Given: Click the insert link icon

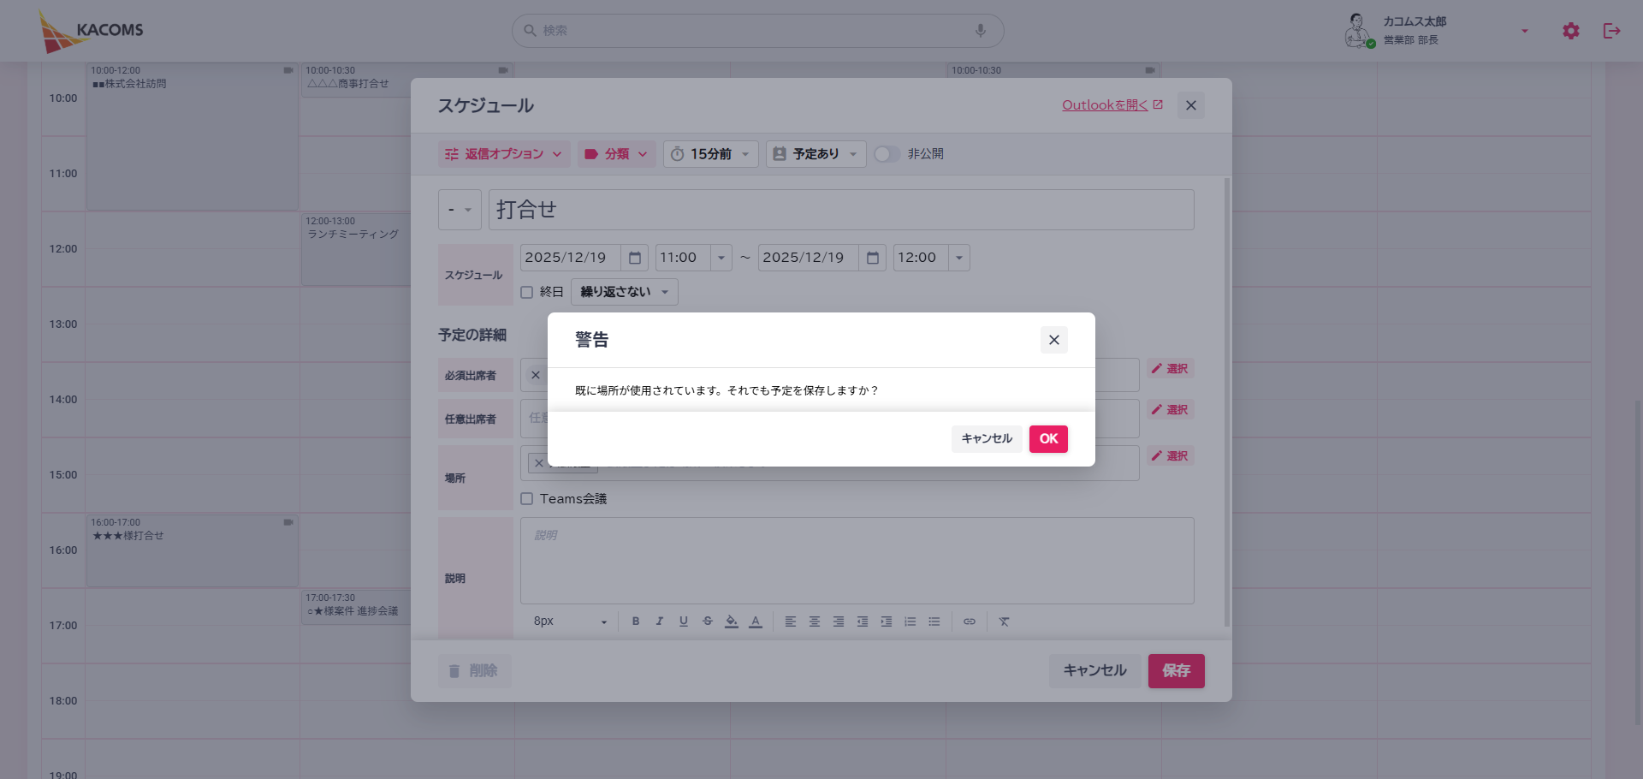Looking at the screenshot, I should click(x=969, y=621).
